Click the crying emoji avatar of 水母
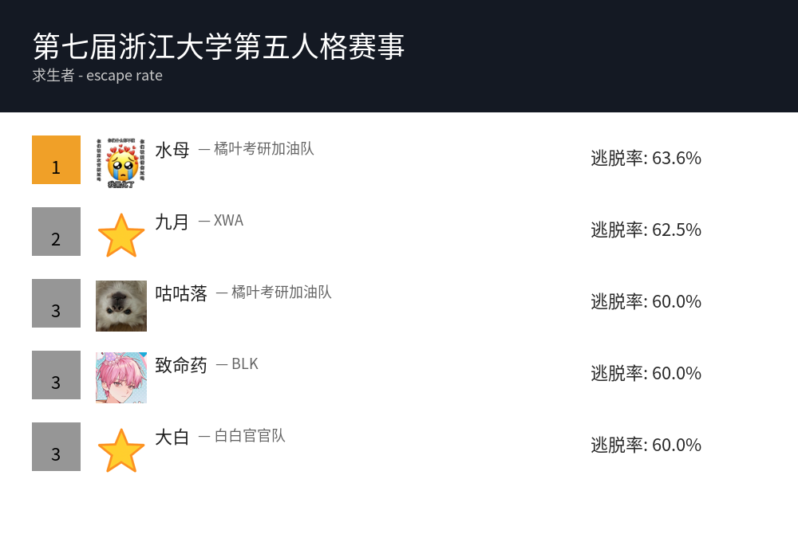 (x=121, y=161)
